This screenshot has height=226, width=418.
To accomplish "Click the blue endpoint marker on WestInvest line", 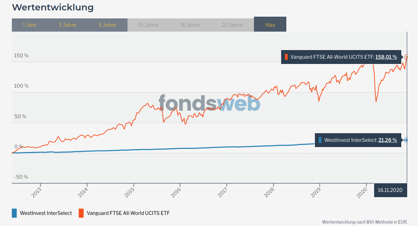I will pos(406,140).
